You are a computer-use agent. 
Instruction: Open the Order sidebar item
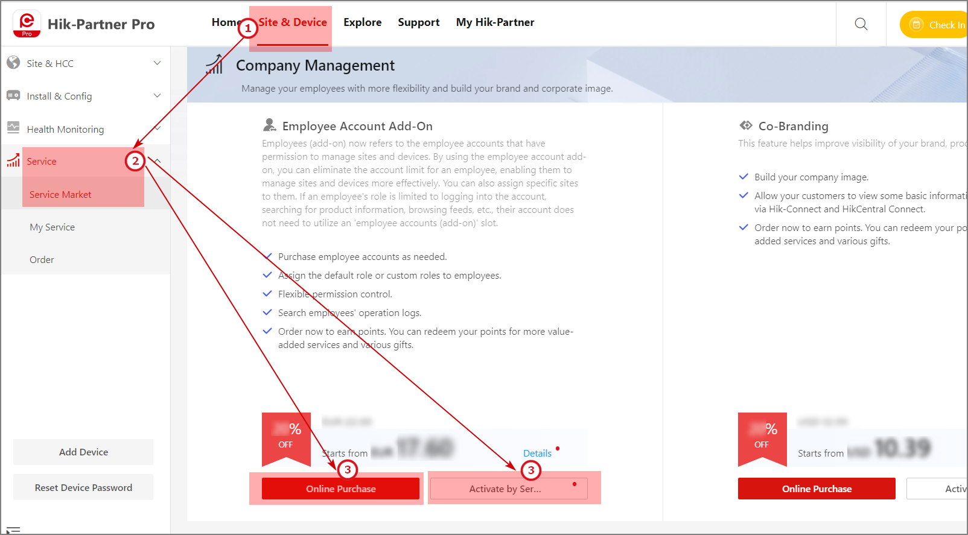point(85,259)
